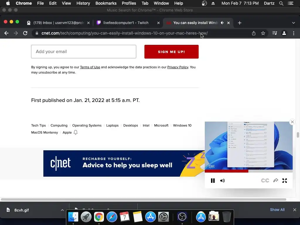Expand the 8cvh.gif download options chevron

[62, 210]
